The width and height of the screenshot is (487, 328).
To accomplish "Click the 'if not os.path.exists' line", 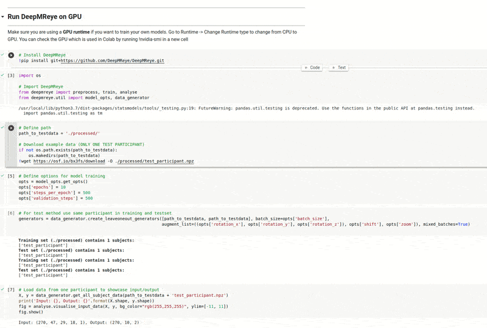I will (x=68, y=150).
